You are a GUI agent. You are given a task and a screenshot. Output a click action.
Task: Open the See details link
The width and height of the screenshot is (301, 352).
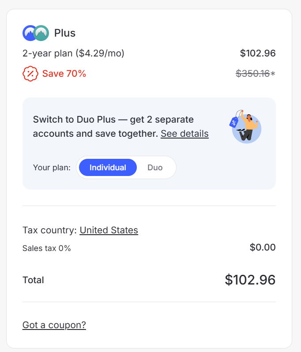[x=184, y=134]
